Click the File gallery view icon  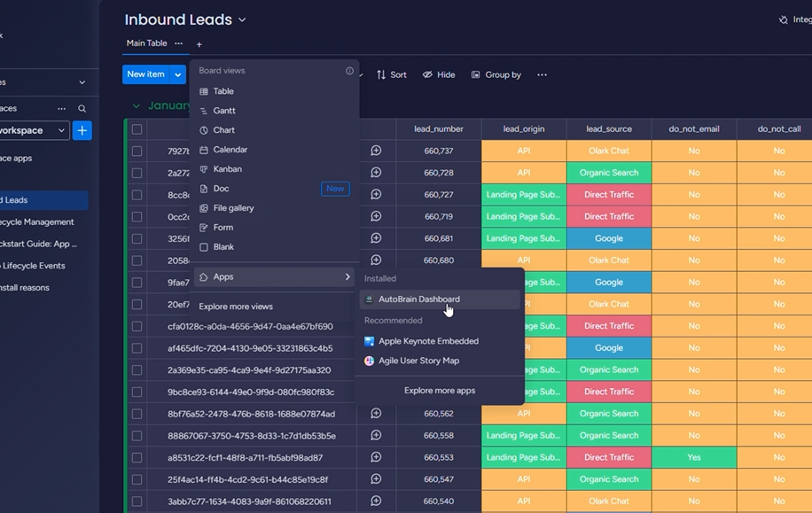(x=204, y=208)
